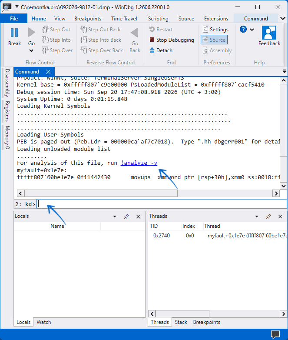The width and height of the screenshot is (288, 340).
Task: Switch to the Stack tab
Action: [x=181, y=322]
